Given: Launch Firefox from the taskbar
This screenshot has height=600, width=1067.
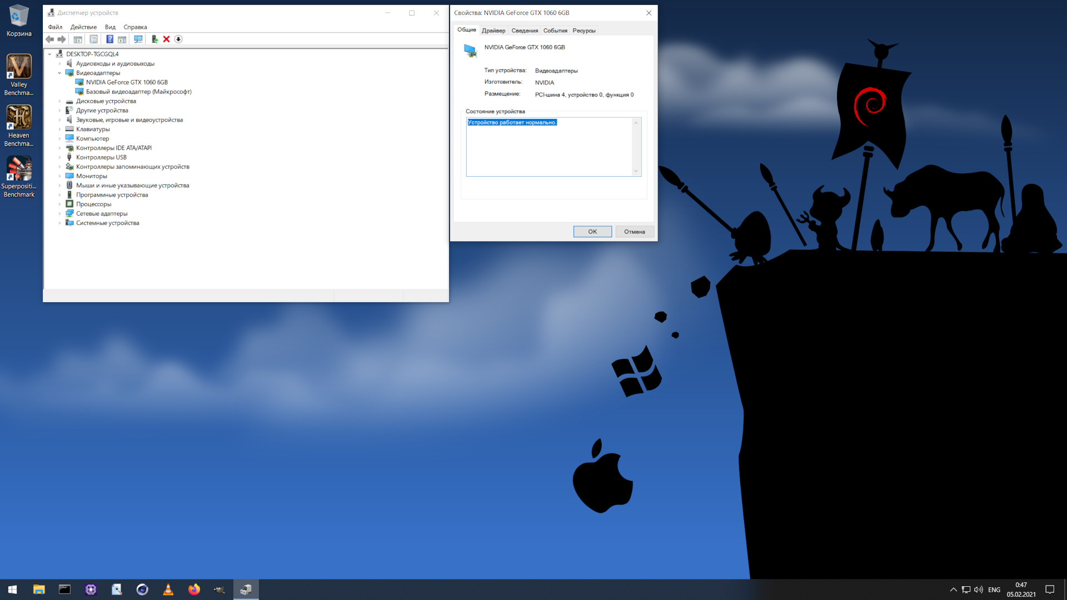Looking at the screenshot, I should point(194,589).
